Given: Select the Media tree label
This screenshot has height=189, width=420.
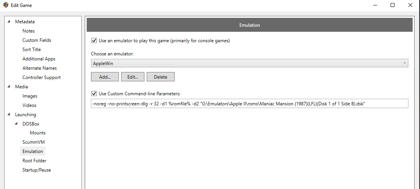Looking at the screenshot, I should pos(21,87).
